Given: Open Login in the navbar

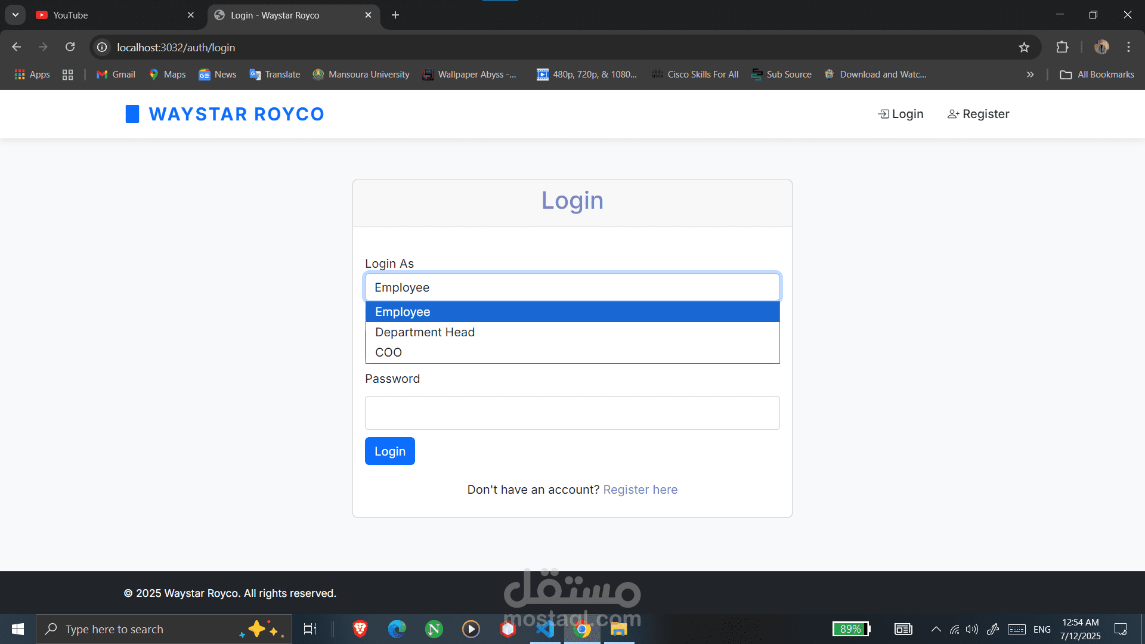Looking at the screenshot, I should [901, 114].
